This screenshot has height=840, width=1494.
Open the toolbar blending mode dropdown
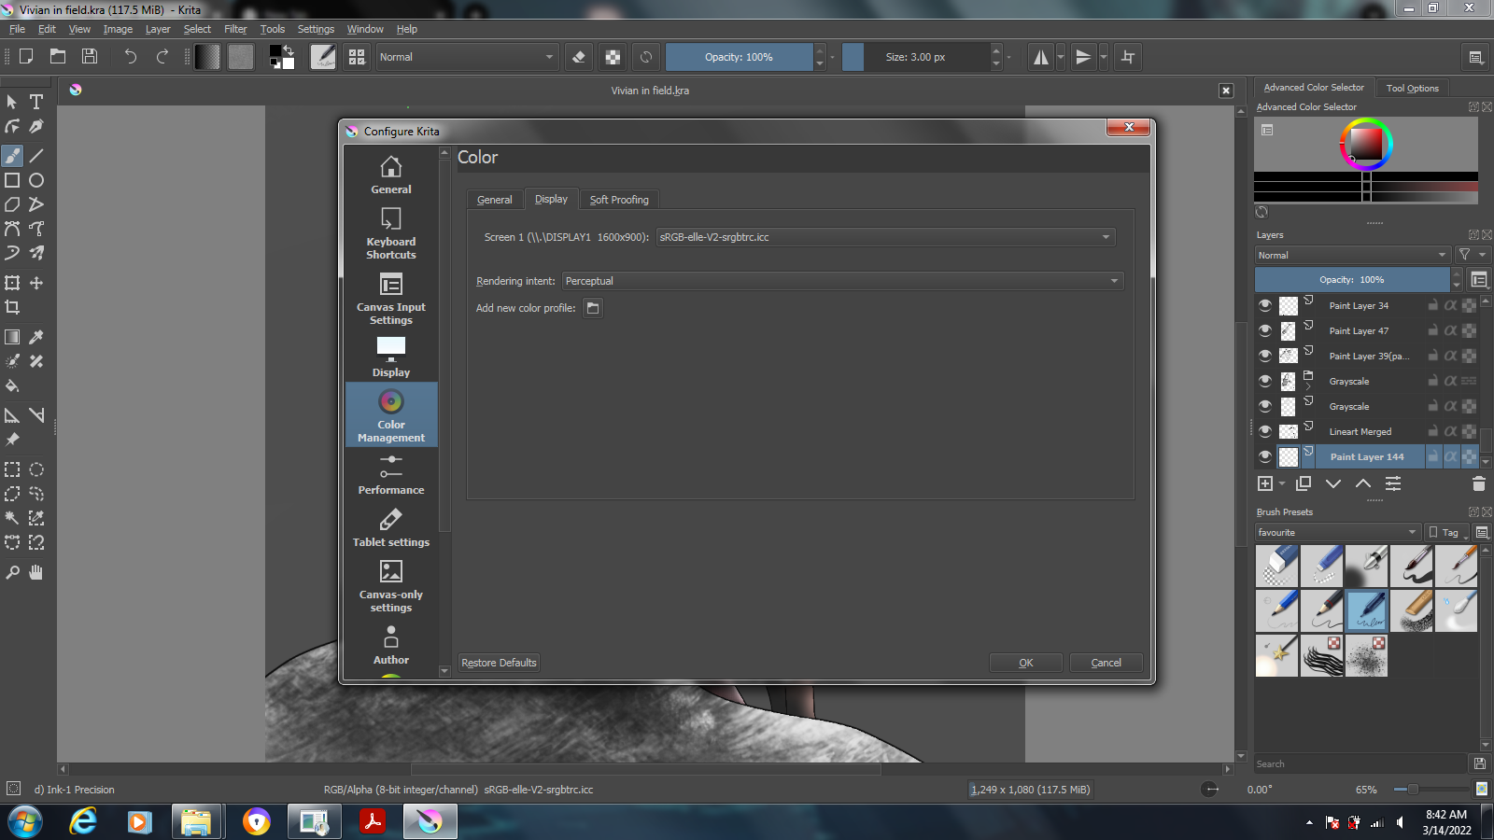467,57
